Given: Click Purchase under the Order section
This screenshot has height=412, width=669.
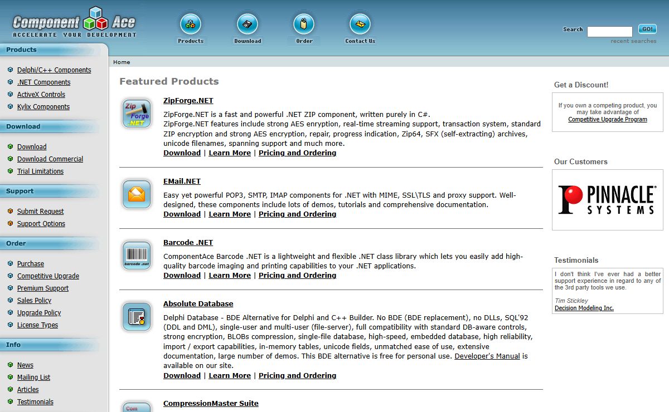Looking at the screenshot, I should [31, 264].
